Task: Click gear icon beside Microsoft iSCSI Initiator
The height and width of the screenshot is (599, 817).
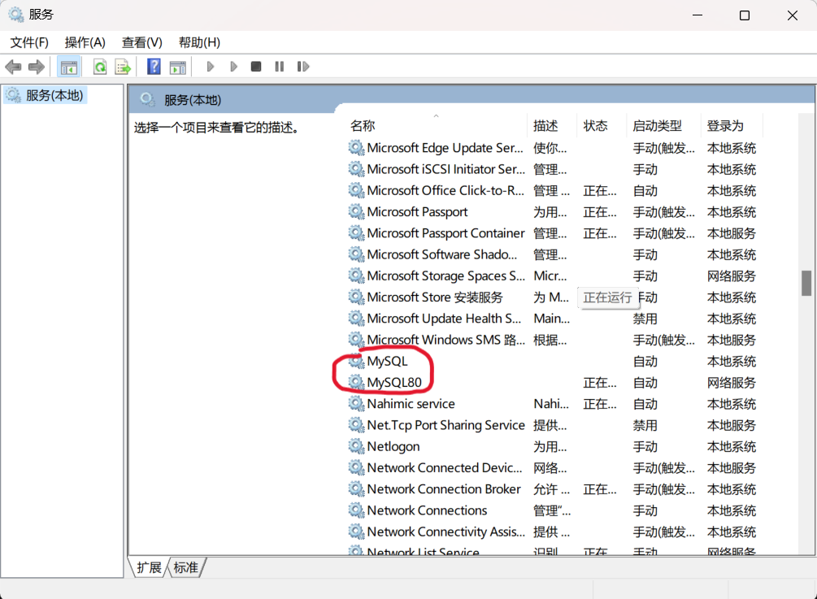Action: click(356, 169)
